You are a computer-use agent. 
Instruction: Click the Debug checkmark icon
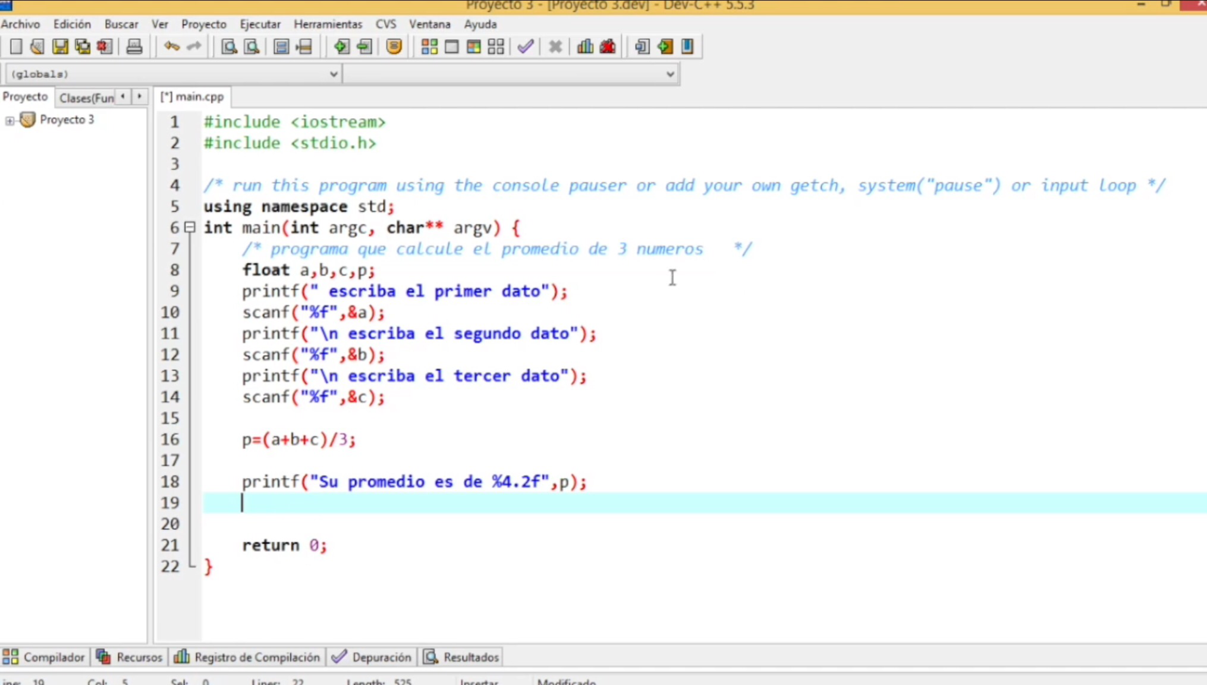coord(525,47)
